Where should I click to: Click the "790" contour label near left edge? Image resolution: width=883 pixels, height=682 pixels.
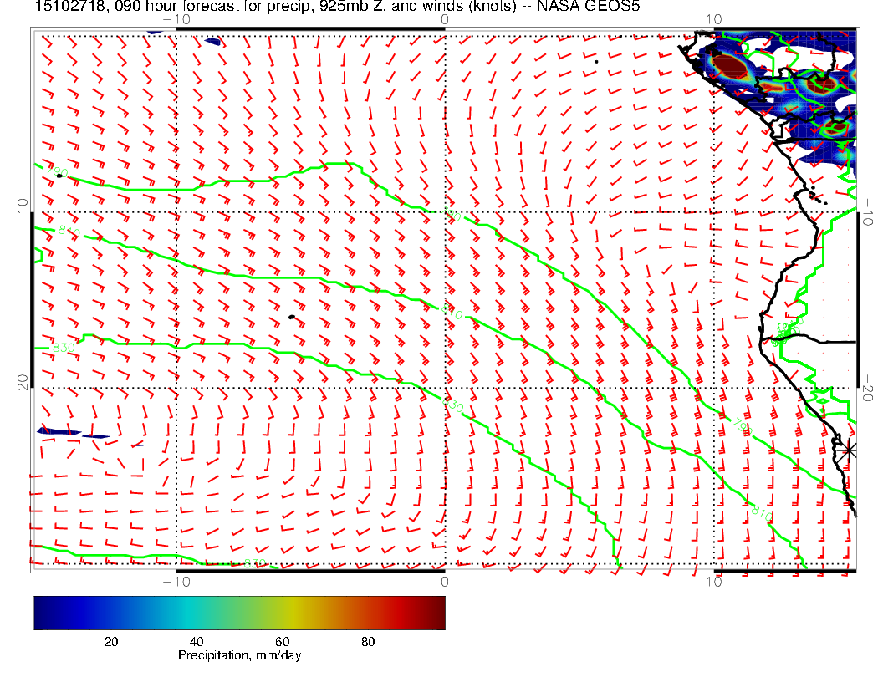(59, 172)
